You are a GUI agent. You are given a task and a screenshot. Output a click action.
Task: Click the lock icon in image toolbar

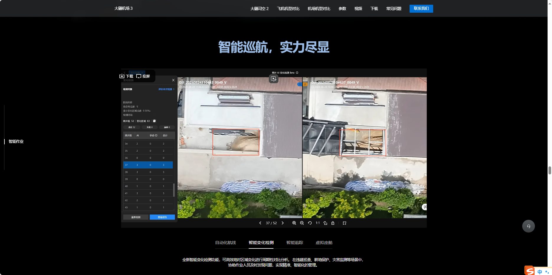point(333,223)
